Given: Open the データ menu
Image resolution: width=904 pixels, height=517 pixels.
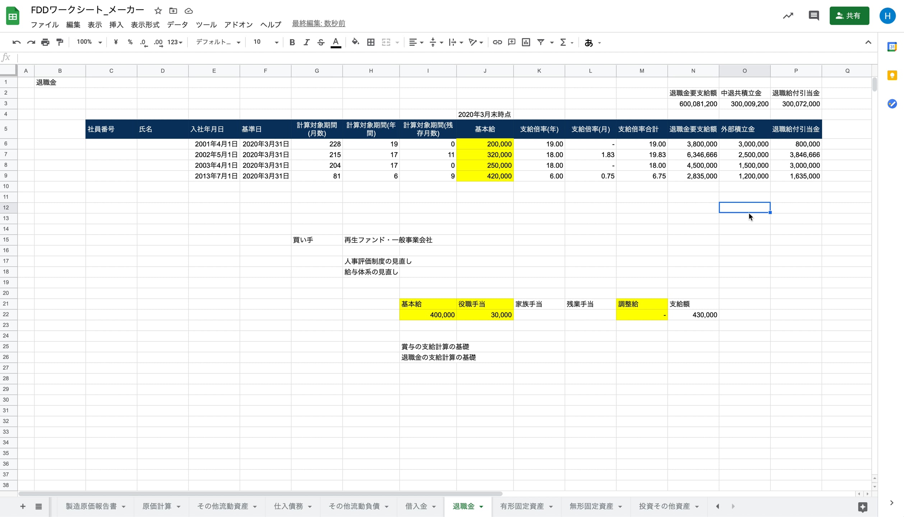Looking at the screenshot, I should 177,24.
